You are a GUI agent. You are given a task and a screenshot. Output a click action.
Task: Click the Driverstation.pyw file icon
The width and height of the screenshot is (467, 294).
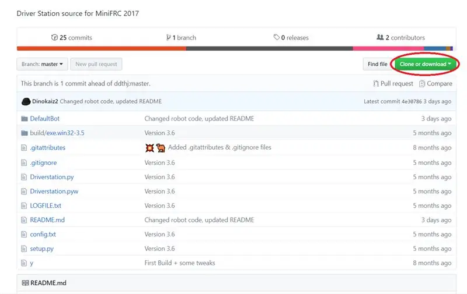[24, 192]
